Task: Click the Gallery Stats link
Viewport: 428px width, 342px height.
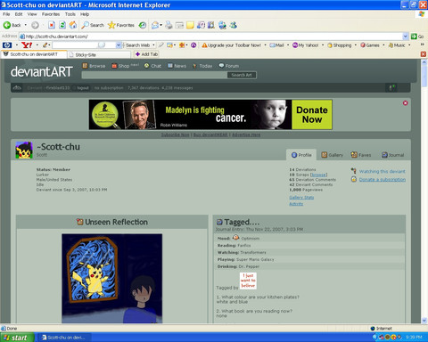Action: click(x=301, y=198)
